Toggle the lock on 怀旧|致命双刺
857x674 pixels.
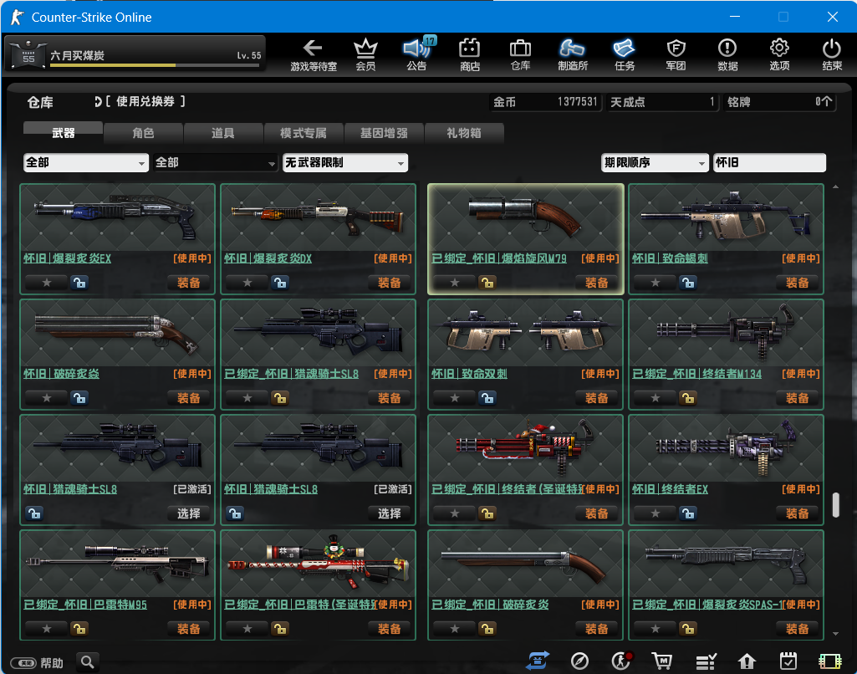click(x=487, y=398)
